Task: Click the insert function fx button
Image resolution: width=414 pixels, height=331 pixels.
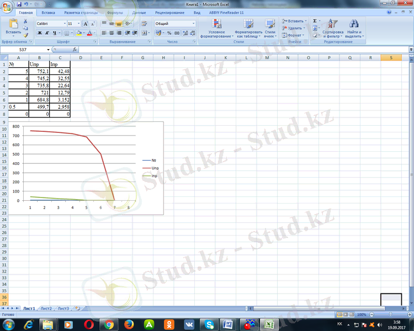Action: coord(75,49)
